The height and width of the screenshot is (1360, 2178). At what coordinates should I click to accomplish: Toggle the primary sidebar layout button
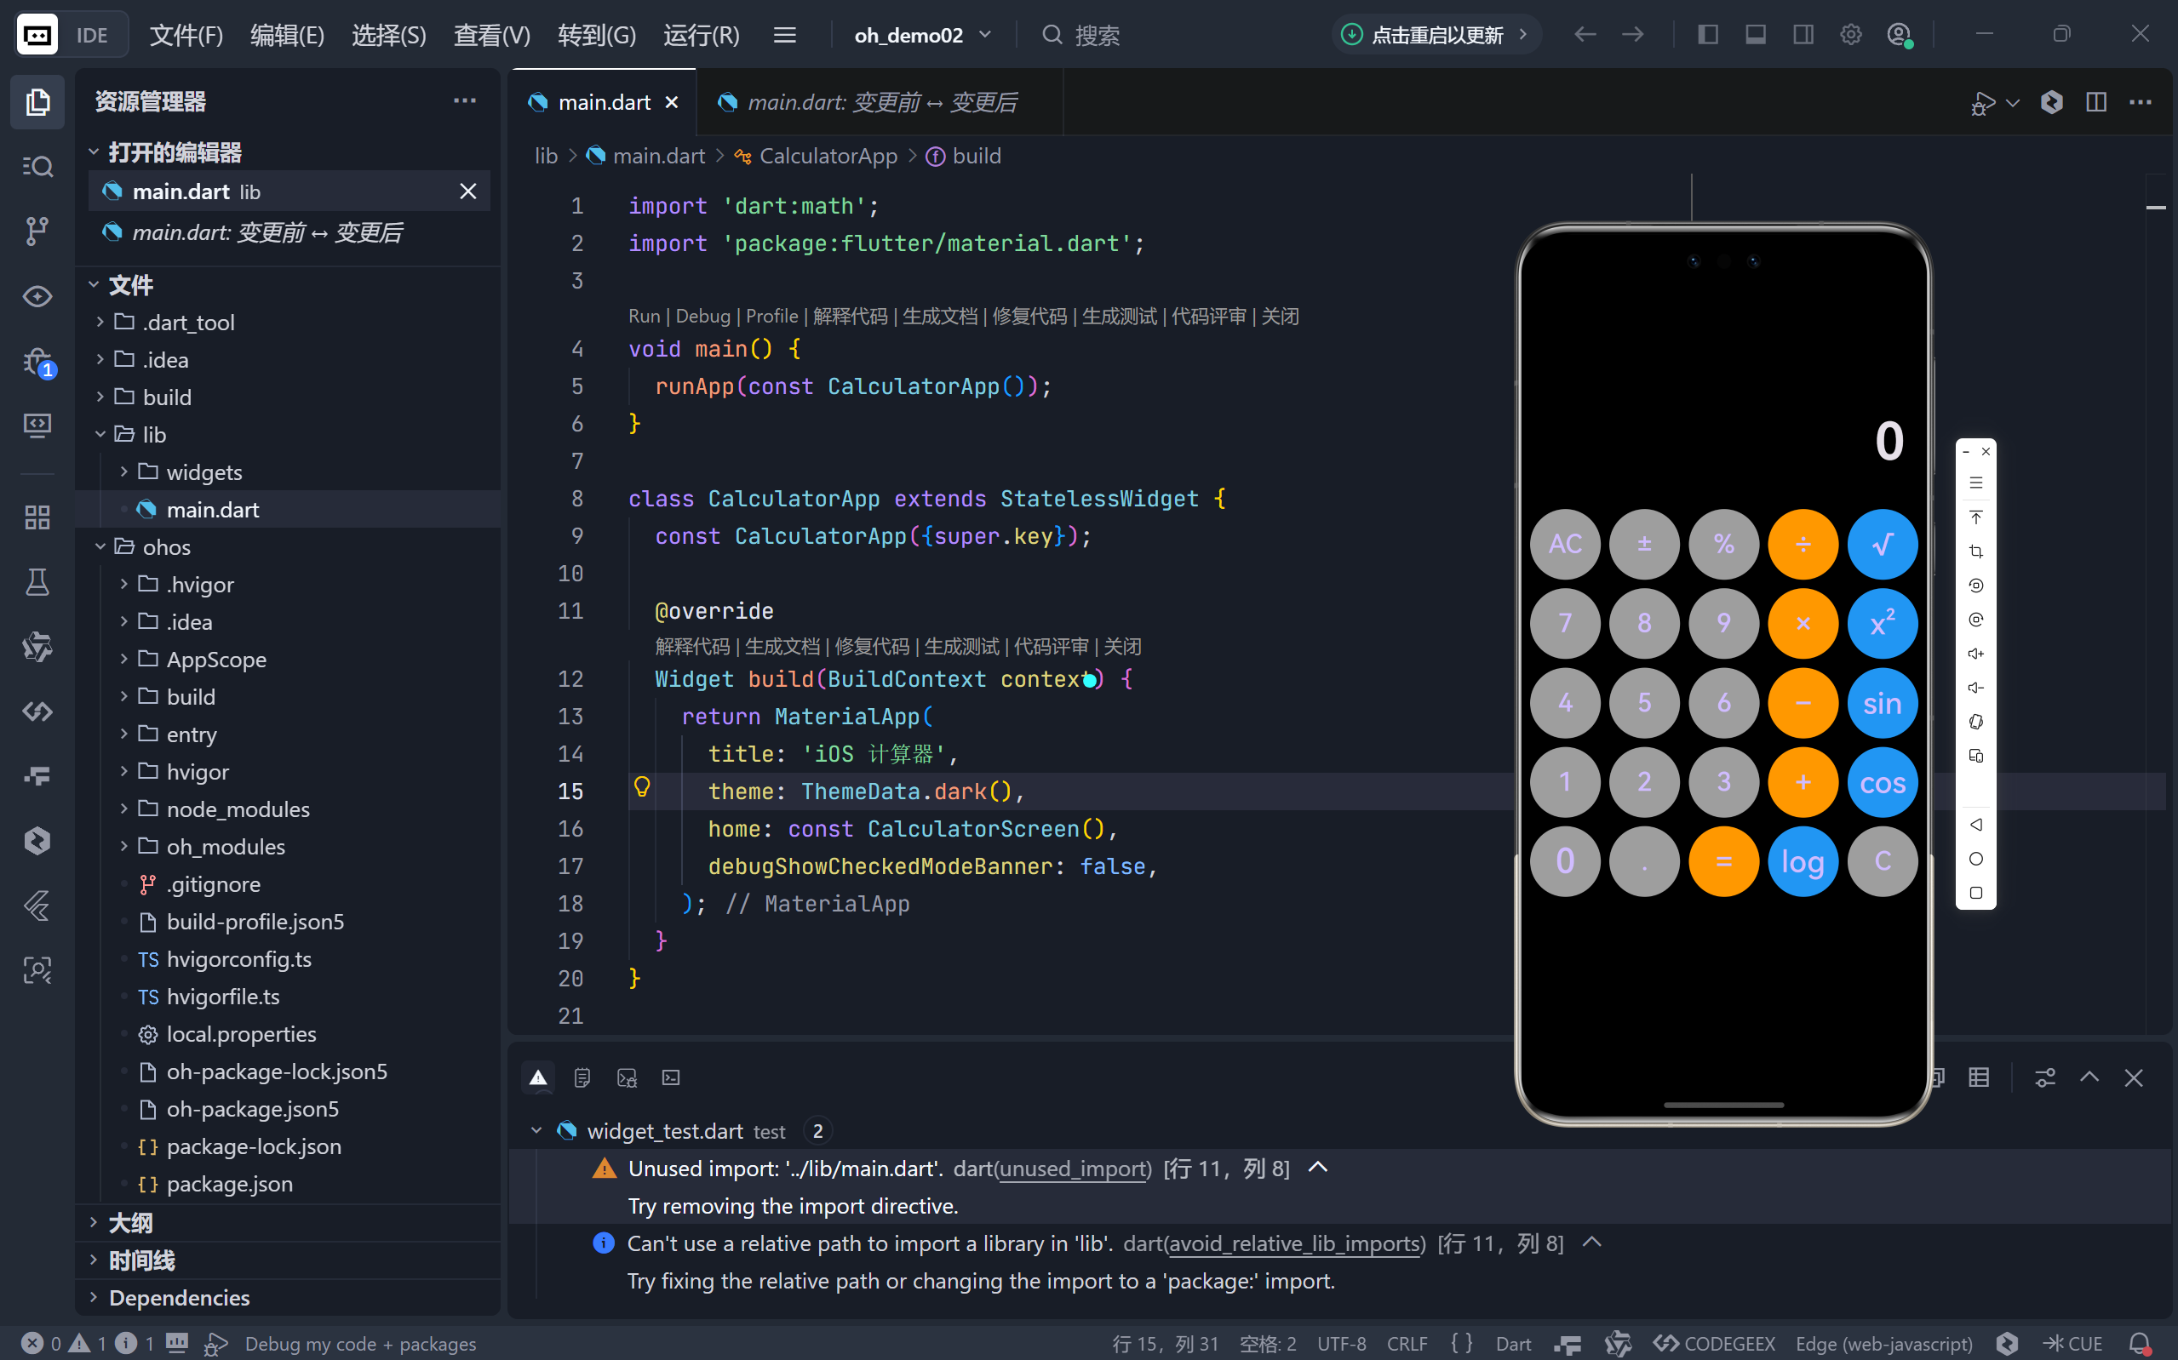tap(1707, 34)
